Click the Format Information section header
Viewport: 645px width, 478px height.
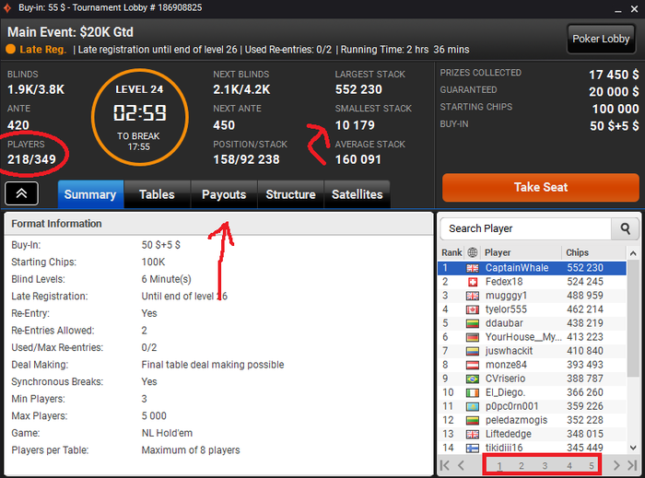(x=219, y=224)
